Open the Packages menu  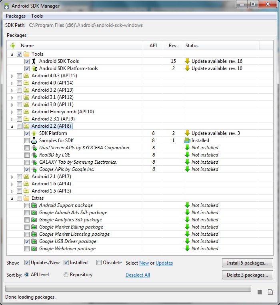(16, 16)
